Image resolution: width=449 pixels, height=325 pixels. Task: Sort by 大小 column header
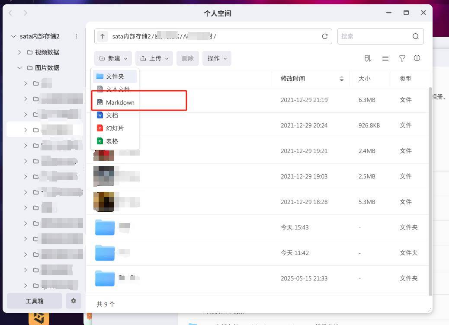coord(365,79)
